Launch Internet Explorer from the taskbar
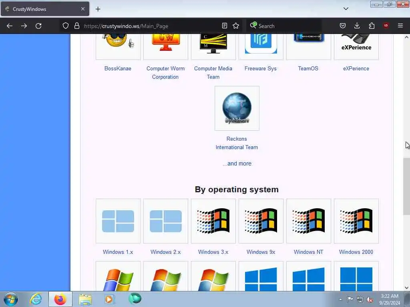410x307 pixels. click(36, 299)
